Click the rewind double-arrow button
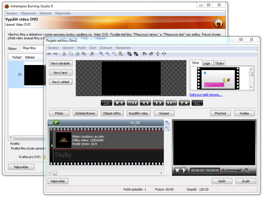Image resolution: width=263 pixels, height=197 pixels. tap(145, 103)
